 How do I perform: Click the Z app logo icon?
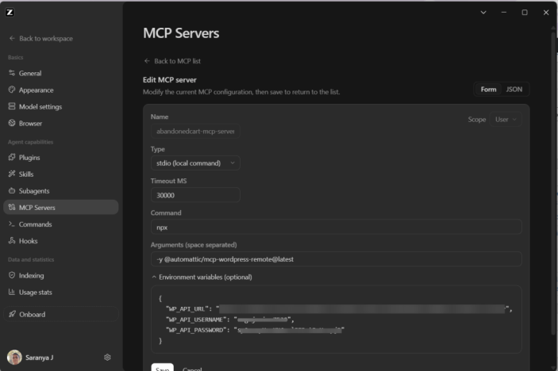[x=10, y=13]
